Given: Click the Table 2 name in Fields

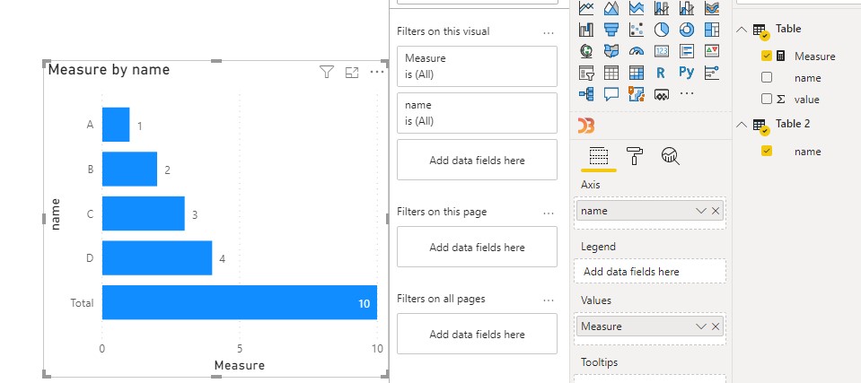Looking at the screenshot, I should click(793, 124).
